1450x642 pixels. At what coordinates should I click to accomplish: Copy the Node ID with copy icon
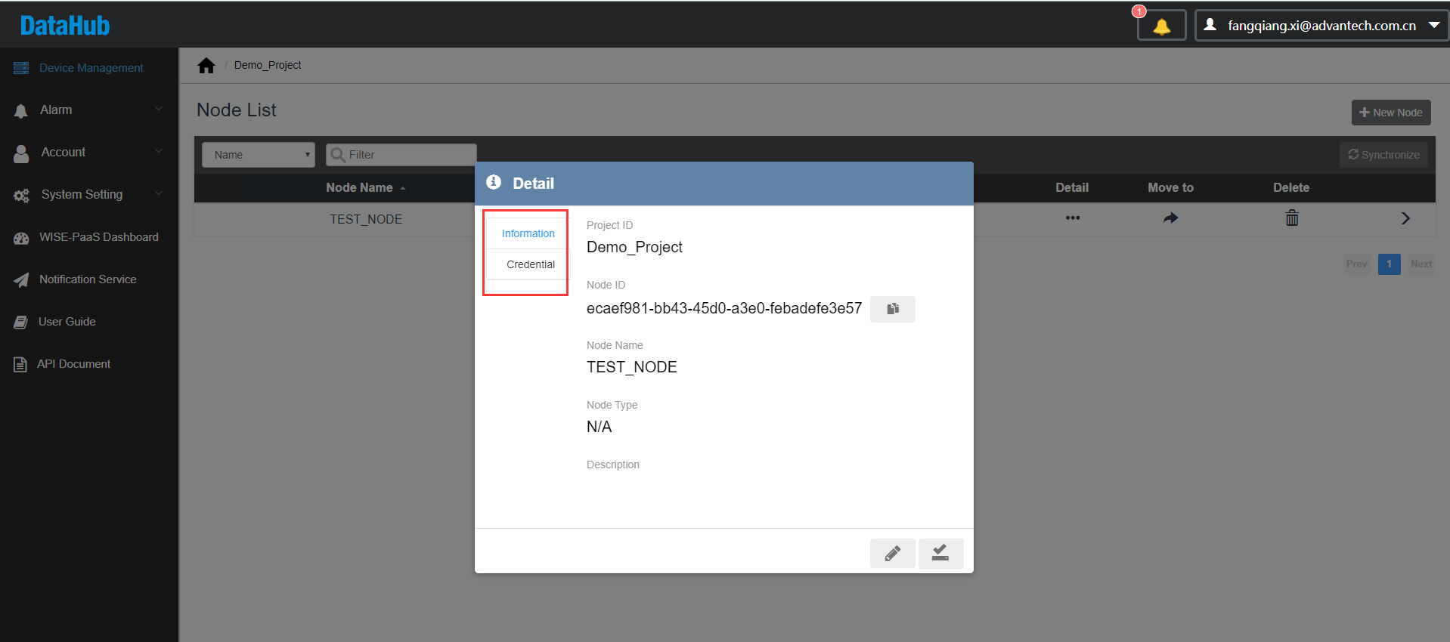click(x=893, y=309)
